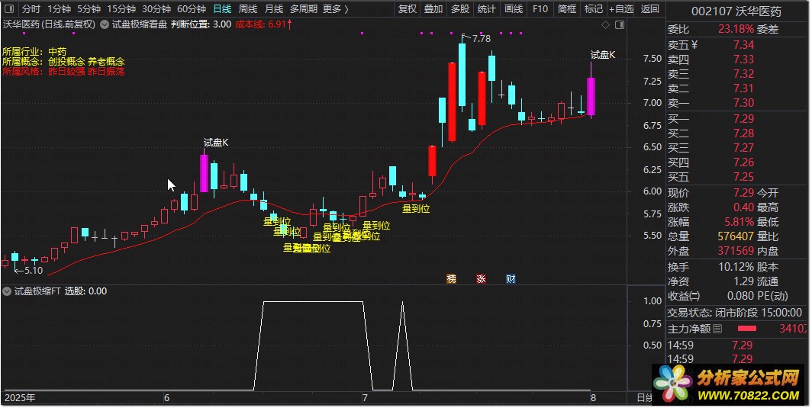Open F10 company info
The height and width of the screenshot is (408, 812).
click(x=540, y=9)
